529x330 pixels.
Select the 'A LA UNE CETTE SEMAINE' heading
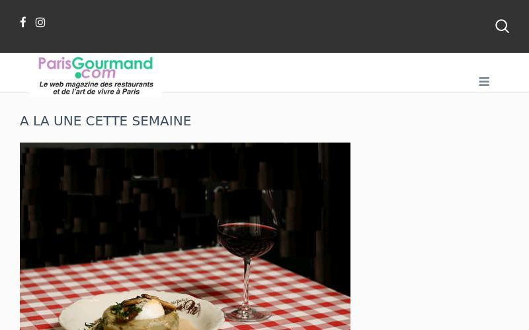(x=105, y=121)
